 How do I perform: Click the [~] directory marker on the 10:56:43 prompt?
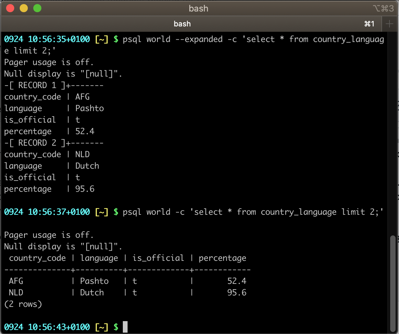click(x=101, y=327)
